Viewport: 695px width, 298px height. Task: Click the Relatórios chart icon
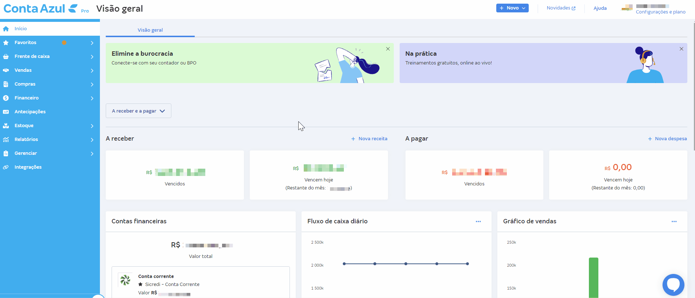click(6, 140)
